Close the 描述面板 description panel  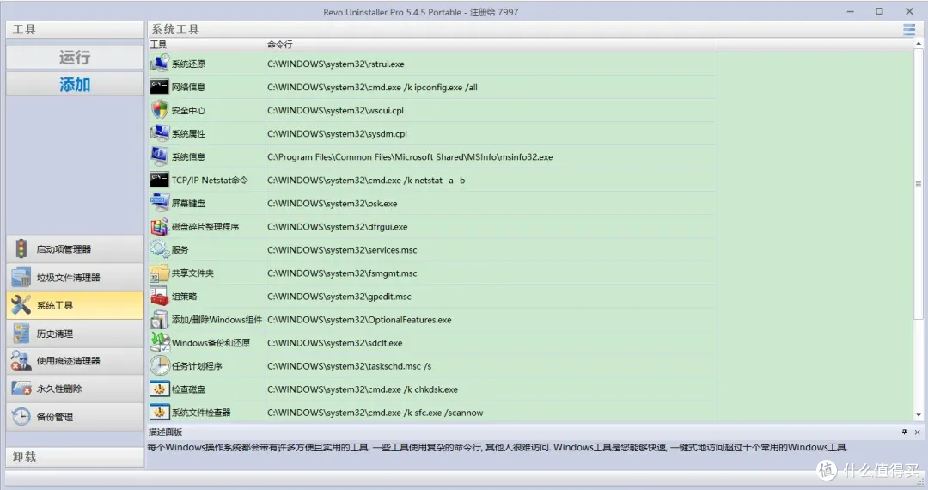[917, 432]
